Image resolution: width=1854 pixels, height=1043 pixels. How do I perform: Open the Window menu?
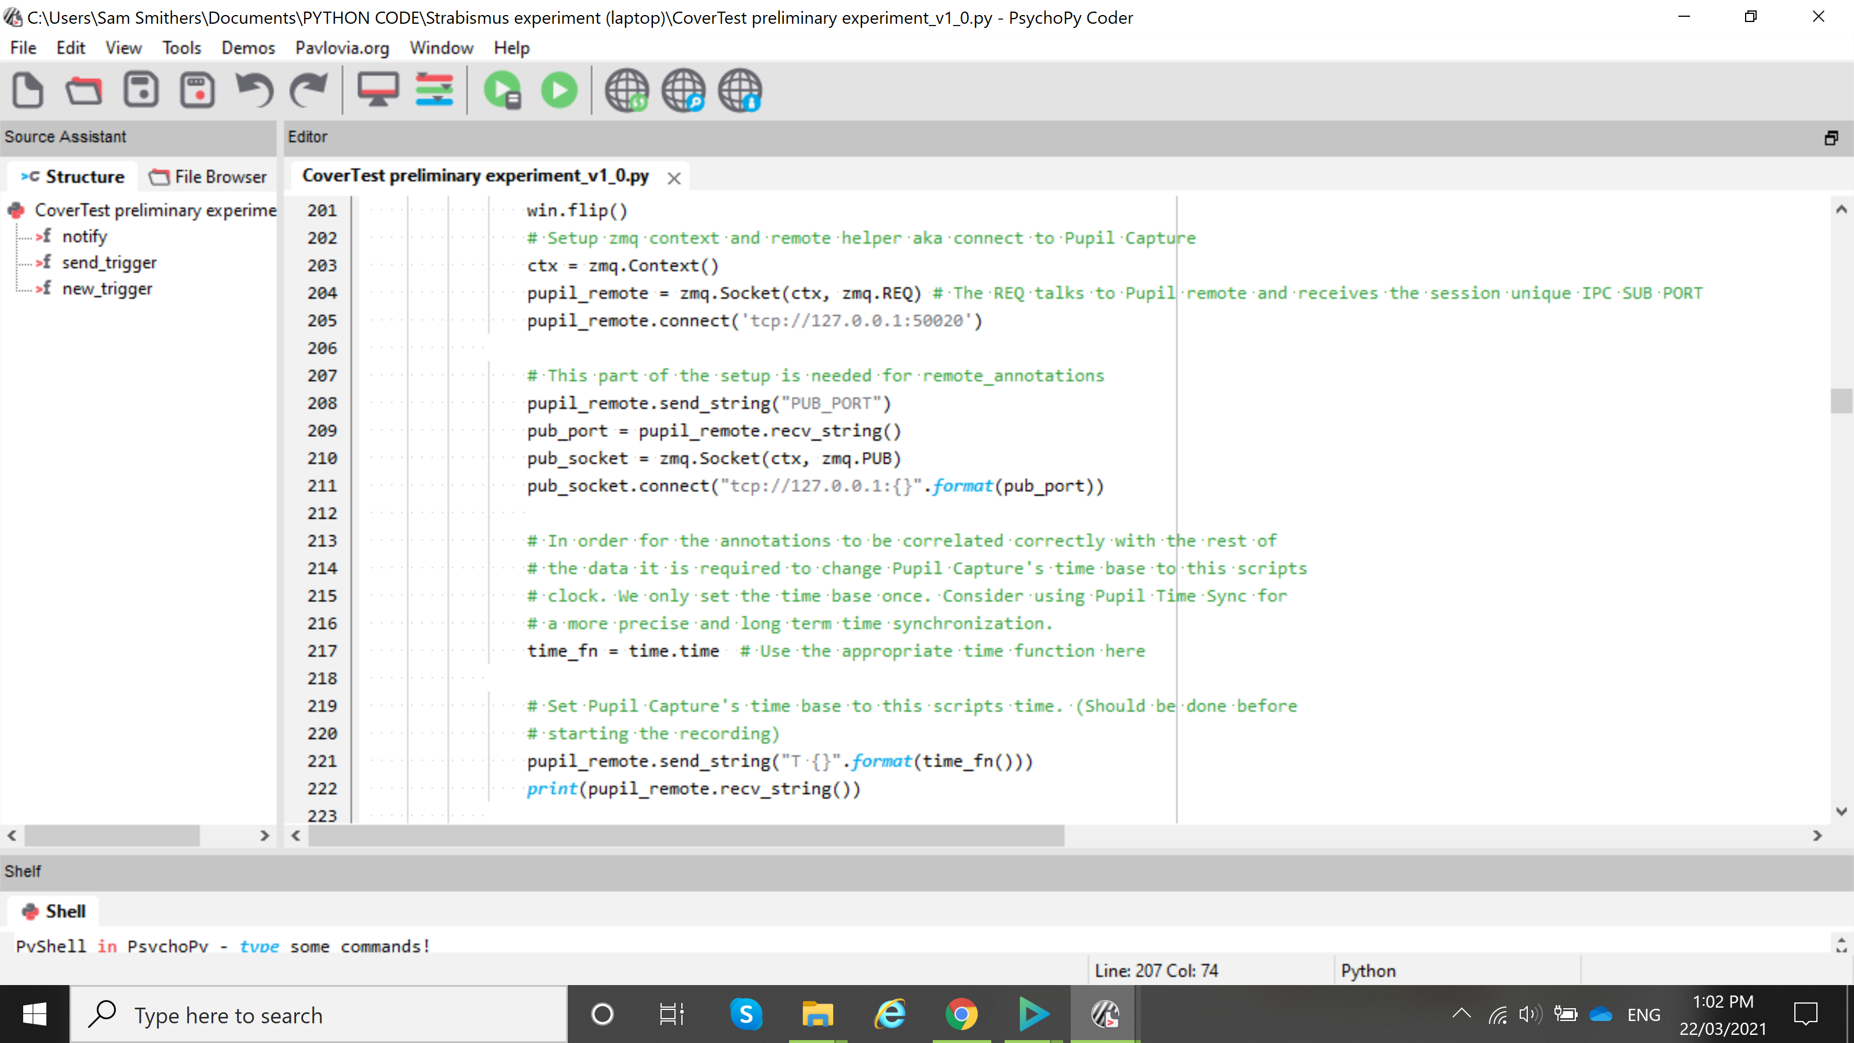(x=441, y=48)
